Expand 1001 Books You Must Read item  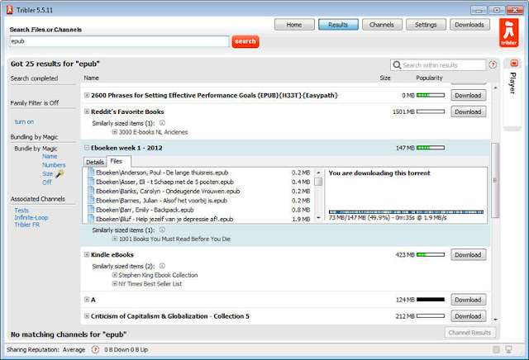coord(115,239)
